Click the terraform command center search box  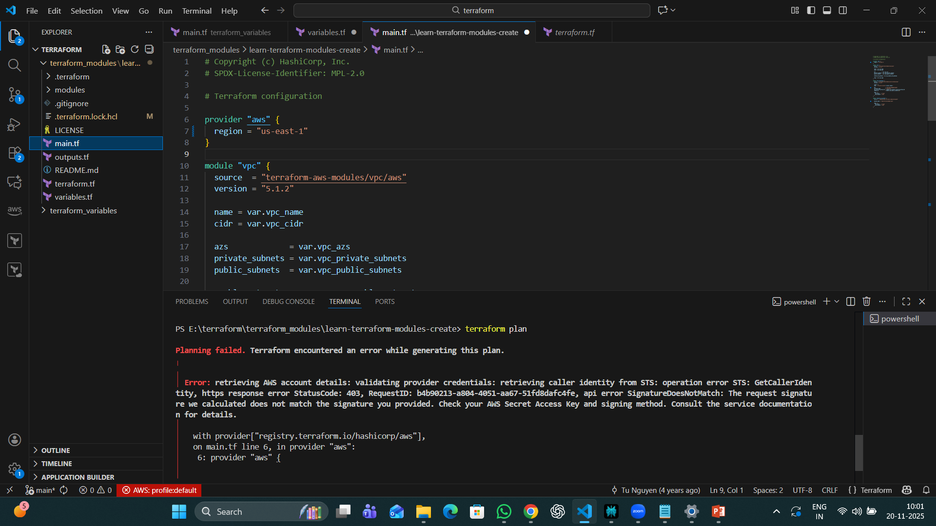point(471,10)
